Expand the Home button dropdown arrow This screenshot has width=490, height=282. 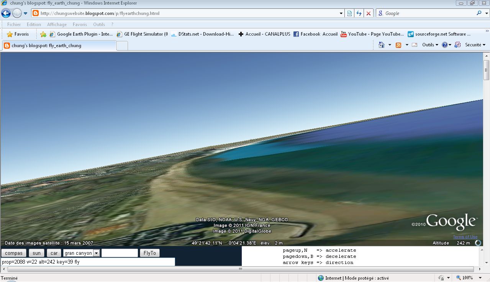pos(390,45)
